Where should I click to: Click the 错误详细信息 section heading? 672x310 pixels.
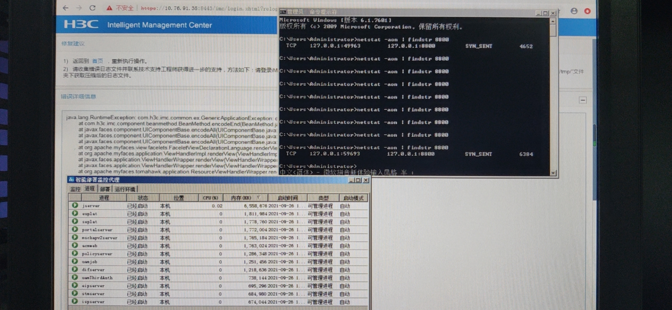pos(78,96)
